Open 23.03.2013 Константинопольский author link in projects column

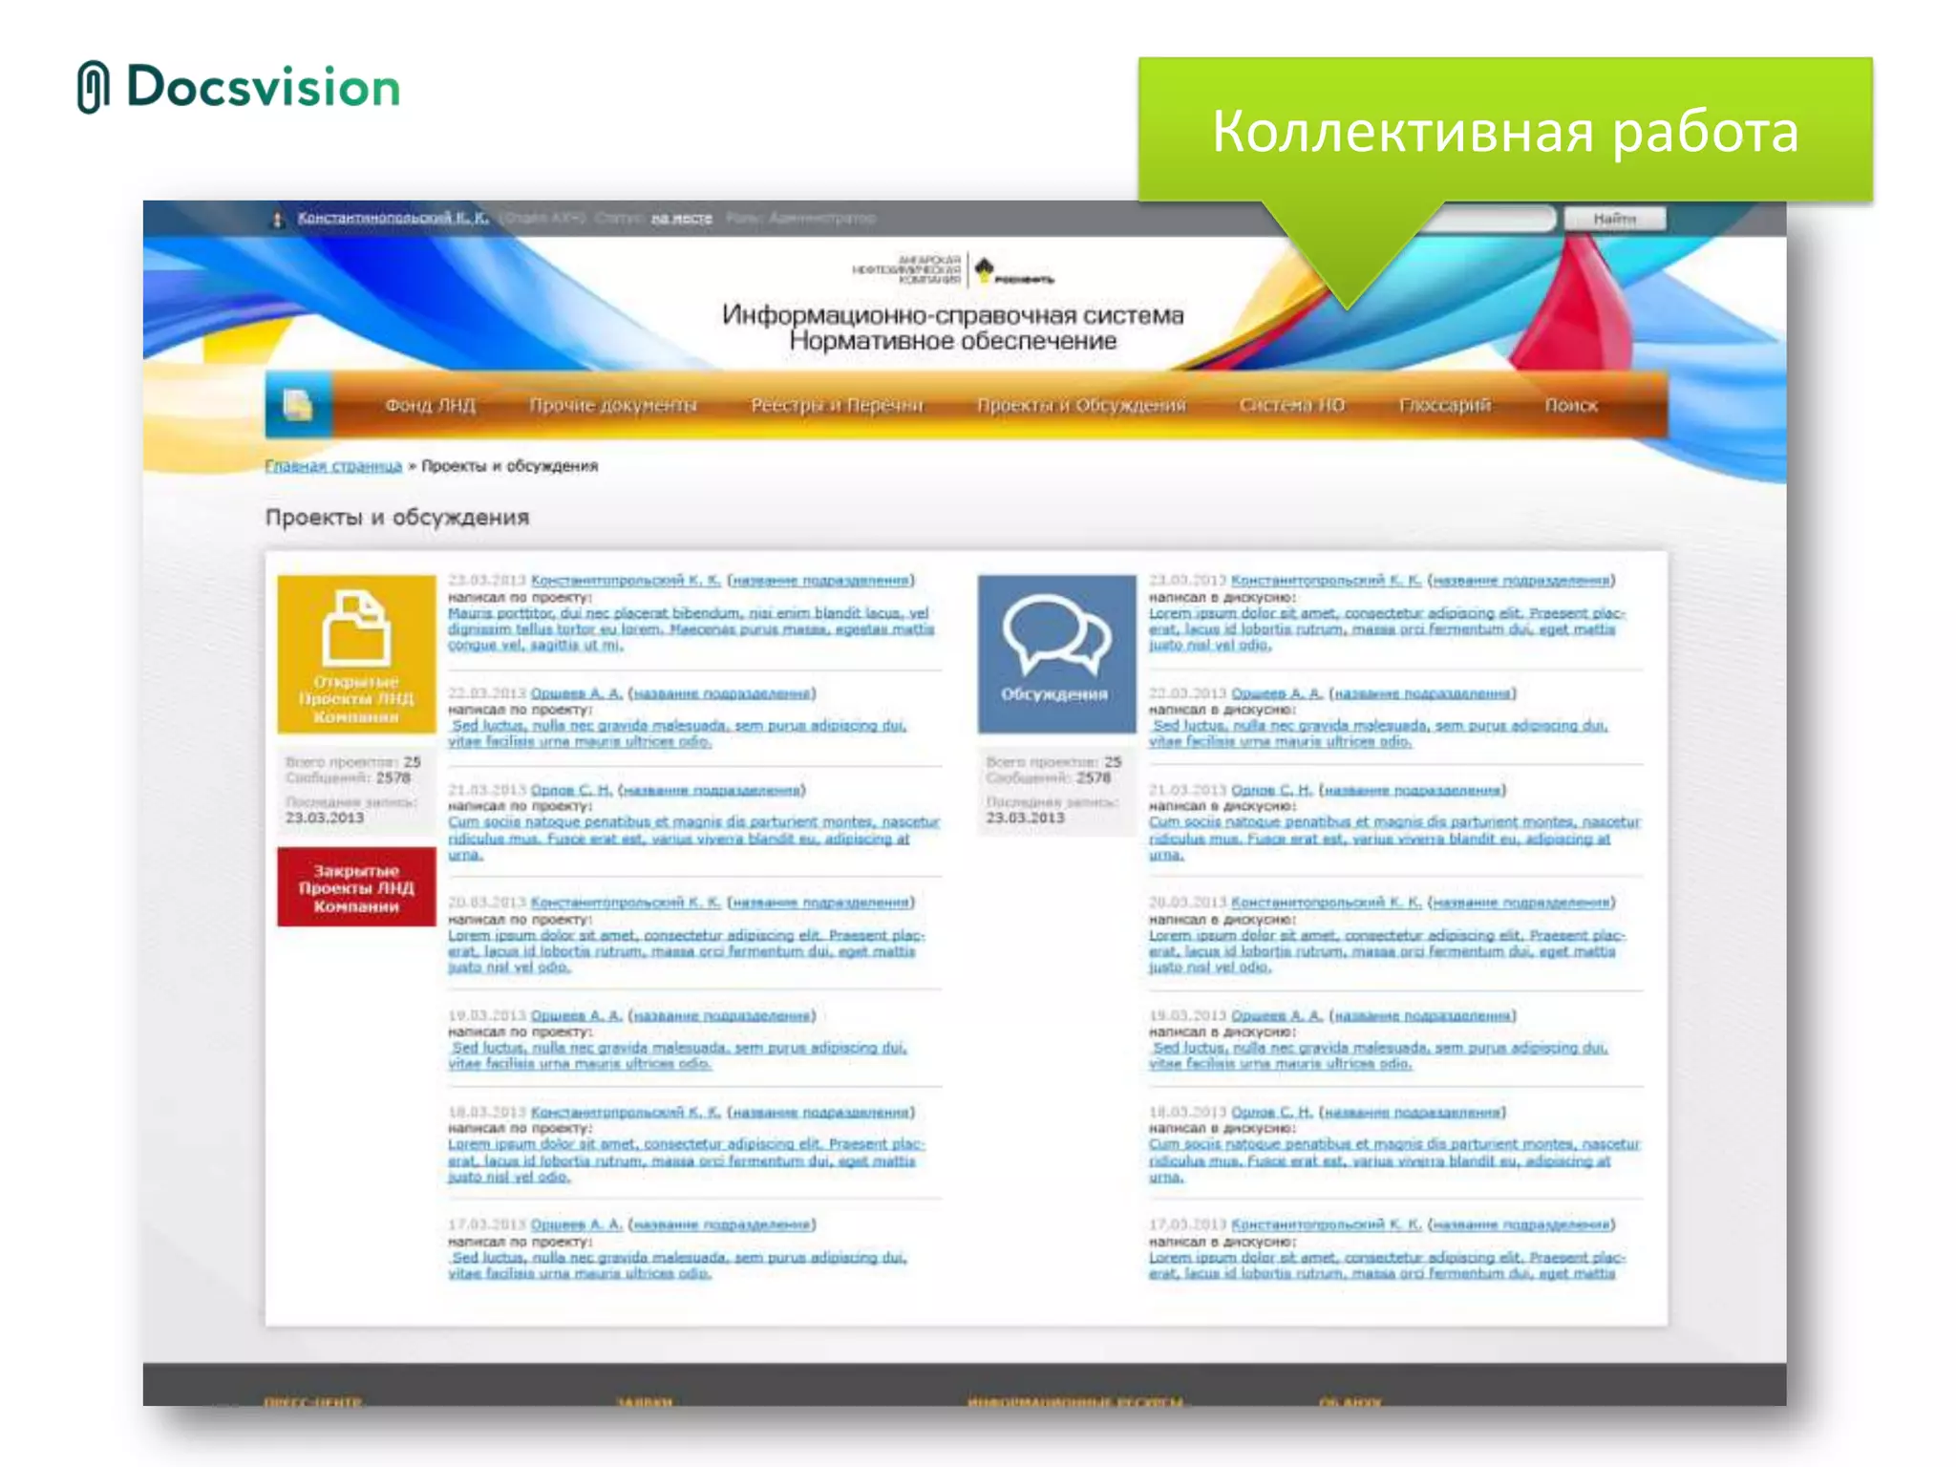point(626,580)
